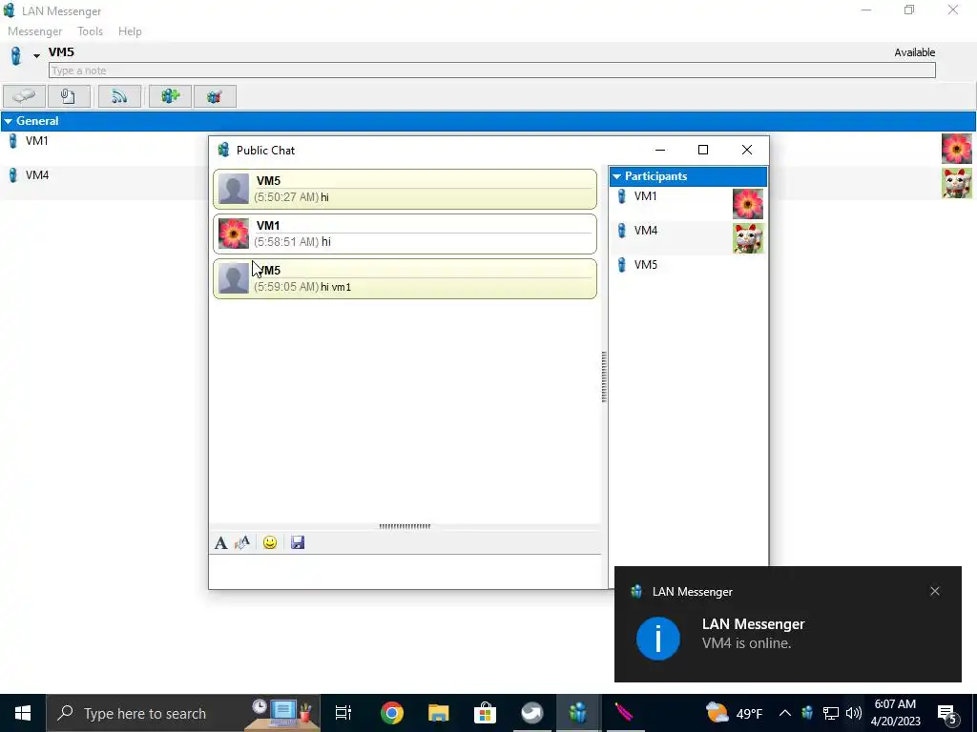Open Task View from the taskbar
This screenshot has width=977, height=732.
pyautogui.click(x=343, y=713)
